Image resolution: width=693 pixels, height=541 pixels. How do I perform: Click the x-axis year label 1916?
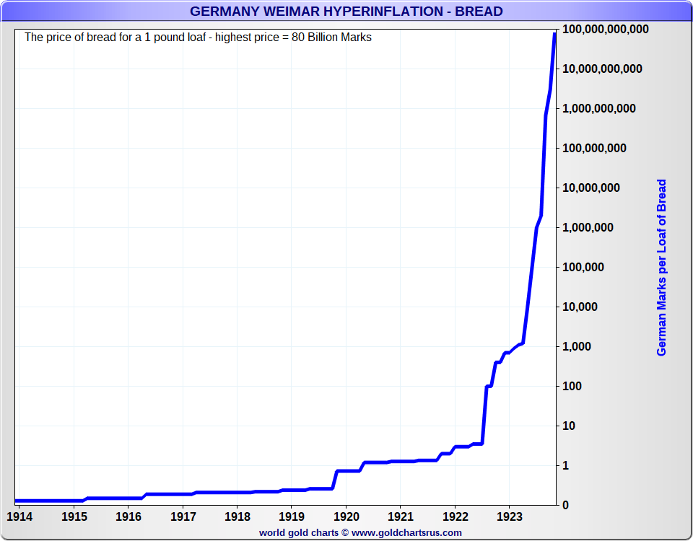[128, 516]
